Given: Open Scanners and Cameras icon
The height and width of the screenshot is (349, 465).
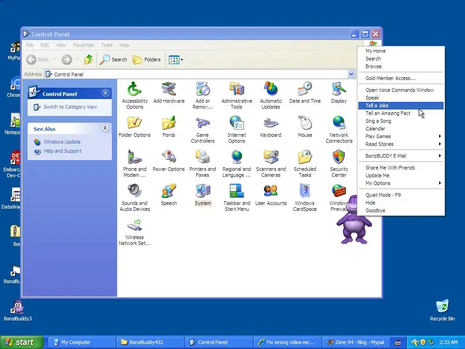Looking at the screenshot, I should [271, 164].
